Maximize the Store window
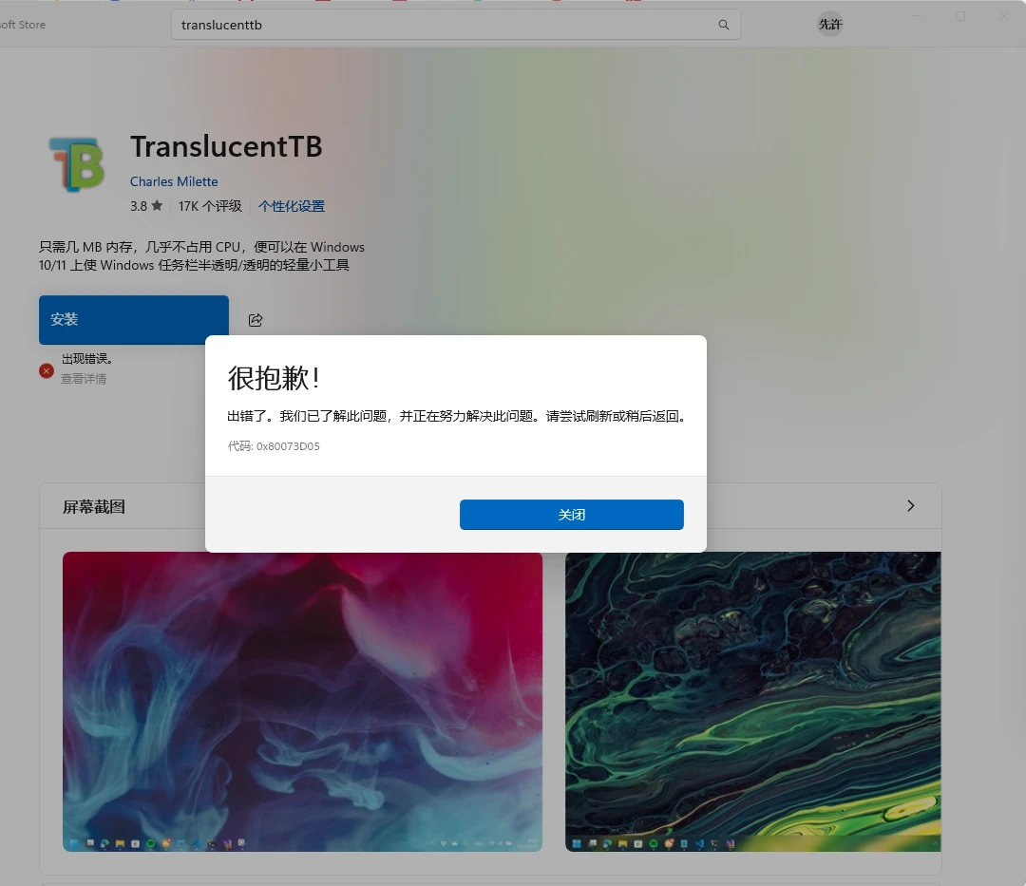The height and width of the screenshot is (886, 1026). 959,16
